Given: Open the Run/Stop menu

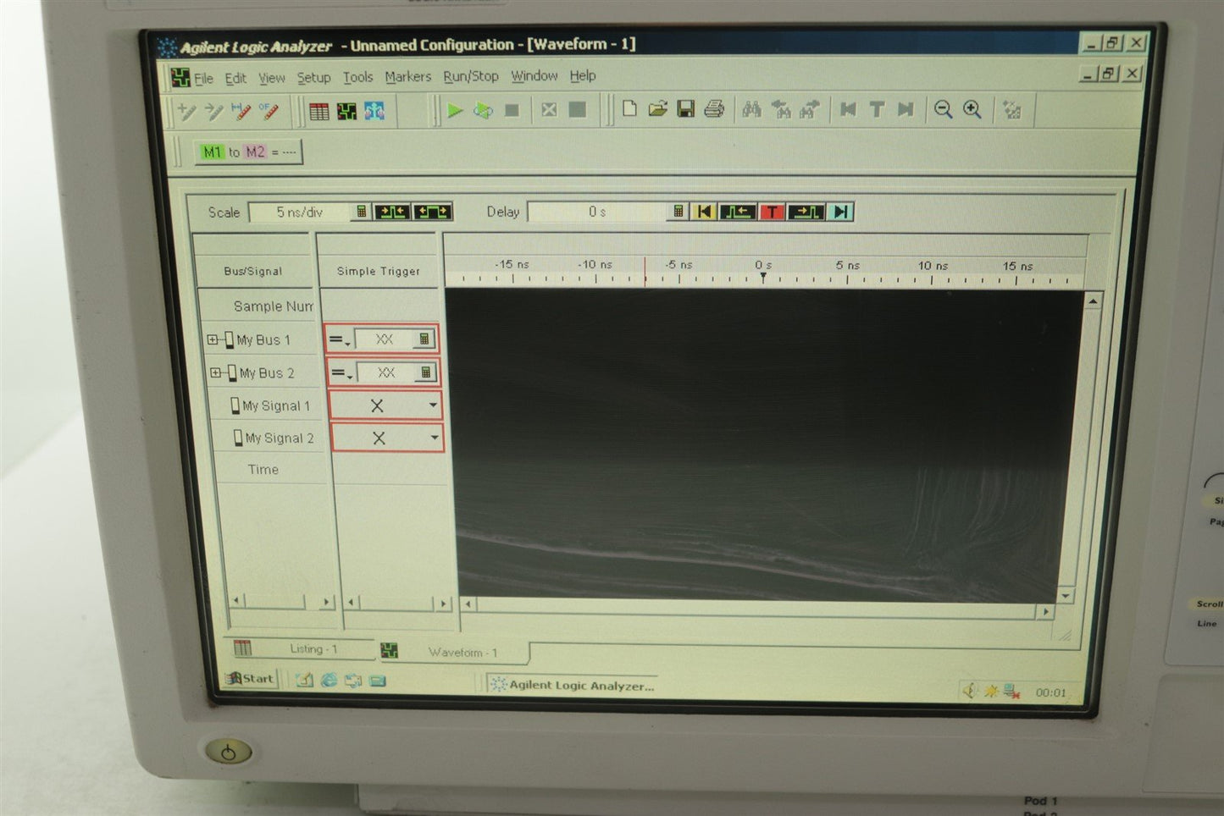Looking at the screenshot, I should 470,76.
